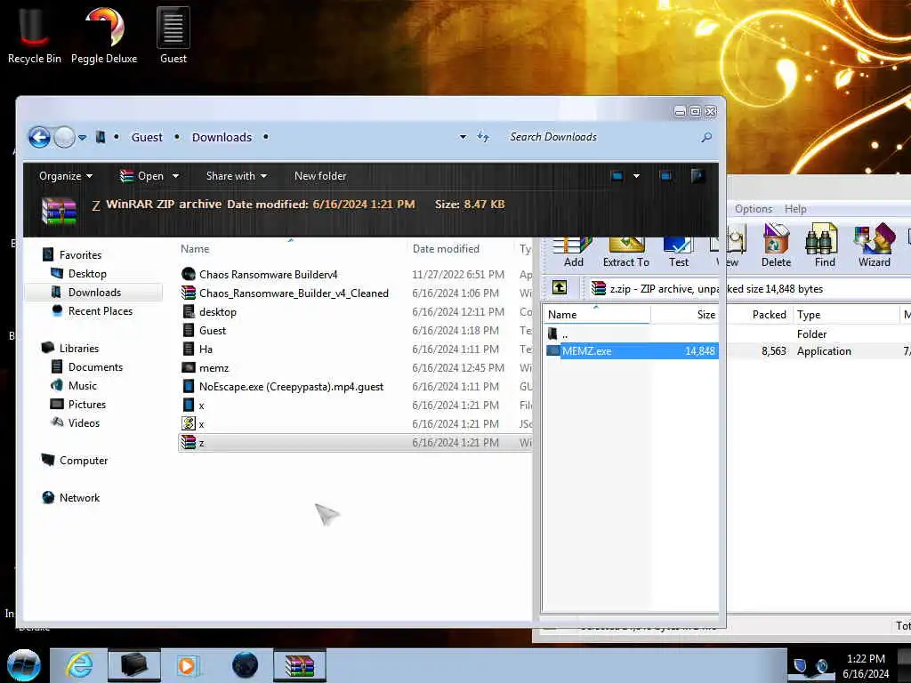Open the Options menu in WinRAR

[x=753, y=209]
